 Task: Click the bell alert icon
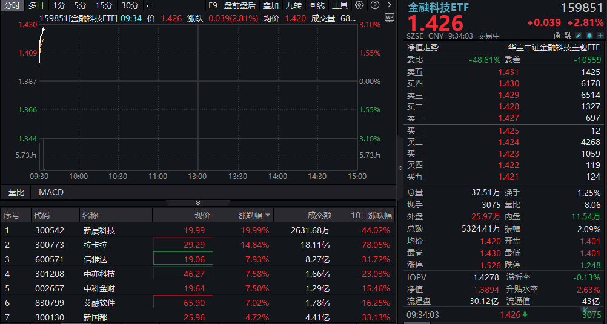[588, 36]
